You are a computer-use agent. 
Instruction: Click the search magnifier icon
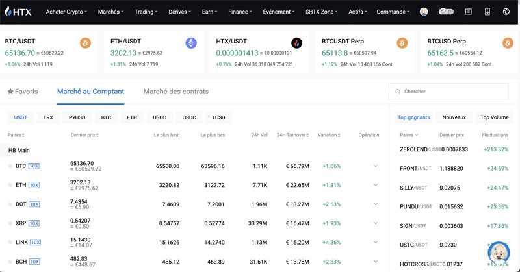click(398, 92)
